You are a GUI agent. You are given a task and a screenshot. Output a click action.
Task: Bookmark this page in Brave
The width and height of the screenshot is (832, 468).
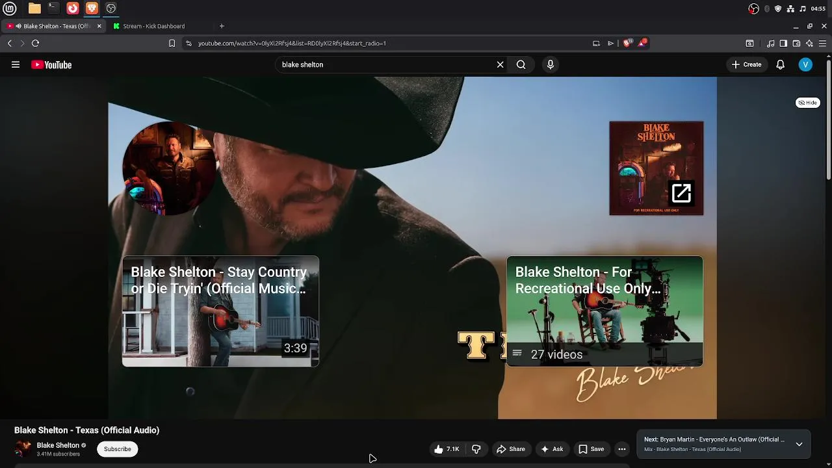tap(172, 43)
